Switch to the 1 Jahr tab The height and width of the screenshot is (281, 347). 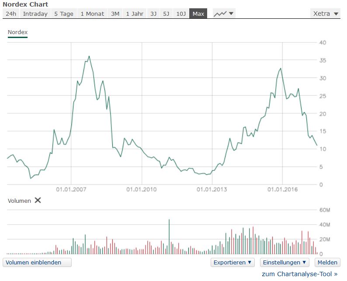[135, 14]
